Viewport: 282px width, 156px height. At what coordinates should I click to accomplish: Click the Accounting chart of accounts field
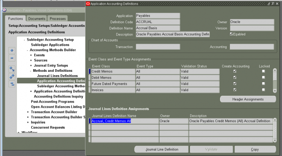point(252,47)
